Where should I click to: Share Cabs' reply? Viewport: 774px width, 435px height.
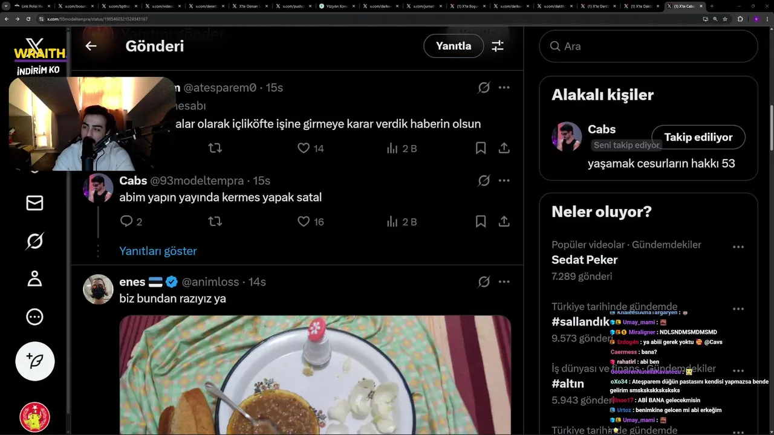point(504,222)
